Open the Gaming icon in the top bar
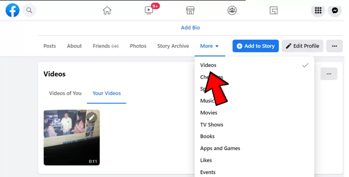This screenshot has height=177, width=349. (x=274, y=10)
